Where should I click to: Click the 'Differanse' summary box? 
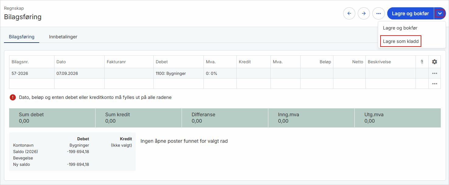pyautogui.click(x=225, y=118)
